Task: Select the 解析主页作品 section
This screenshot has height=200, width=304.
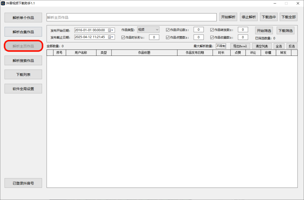Action: 23,46
